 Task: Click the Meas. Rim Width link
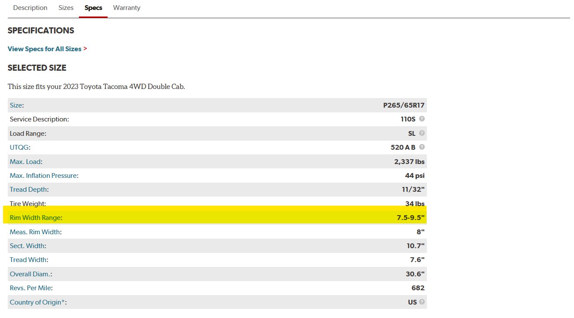[x=35, y=232]
